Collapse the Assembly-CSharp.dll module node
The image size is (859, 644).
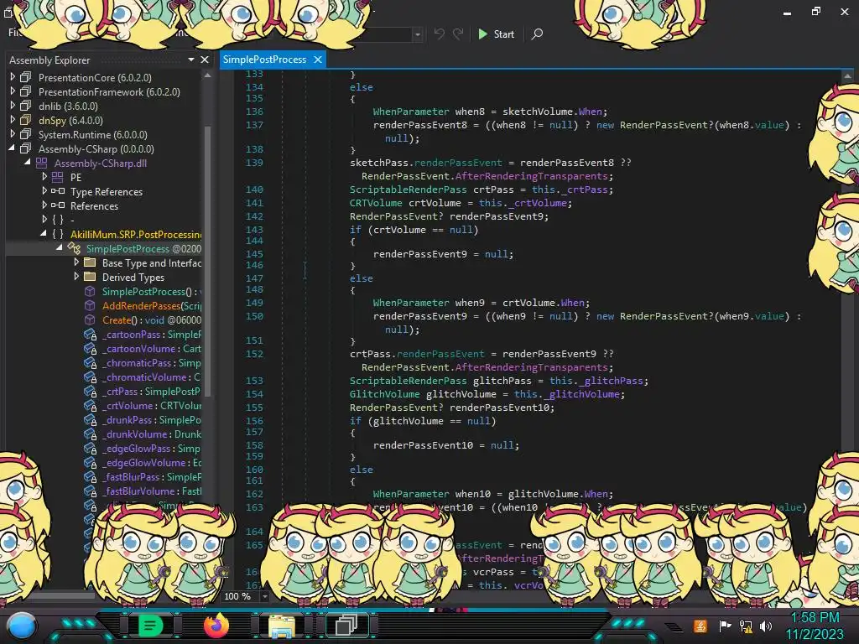(x=28, y=163)
